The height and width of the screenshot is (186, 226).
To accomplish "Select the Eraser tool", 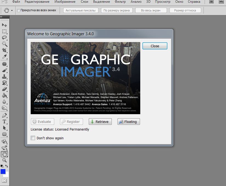I will (x=4, y=89).
